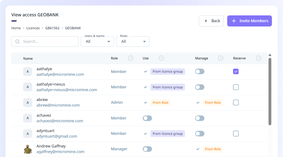The width and height of the screenshot is (283, 157).
Task: Uncheck Reserve checkbox for aathalye
Action: pyautogui.click(x=236, y=71)
